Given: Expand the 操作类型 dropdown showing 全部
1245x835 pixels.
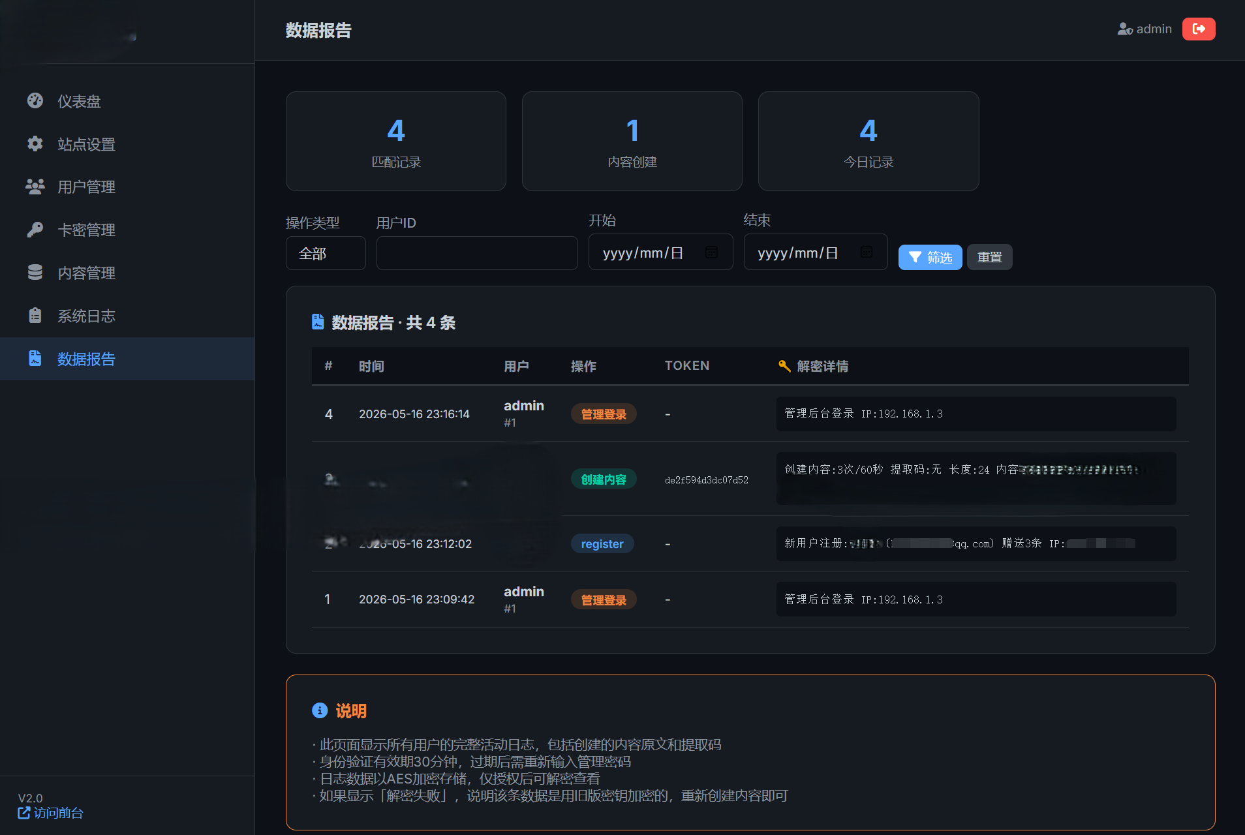Looking at the screenshot, I should pos(326,253).
